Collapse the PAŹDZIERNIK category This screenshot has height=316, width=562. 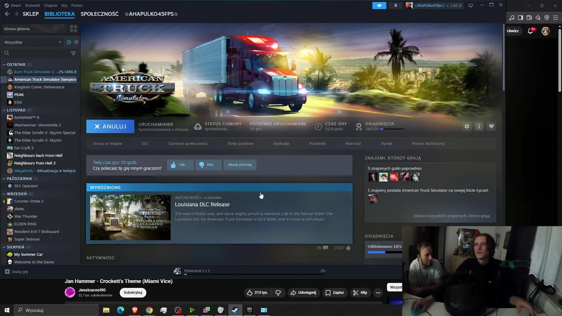pos(4,179)
